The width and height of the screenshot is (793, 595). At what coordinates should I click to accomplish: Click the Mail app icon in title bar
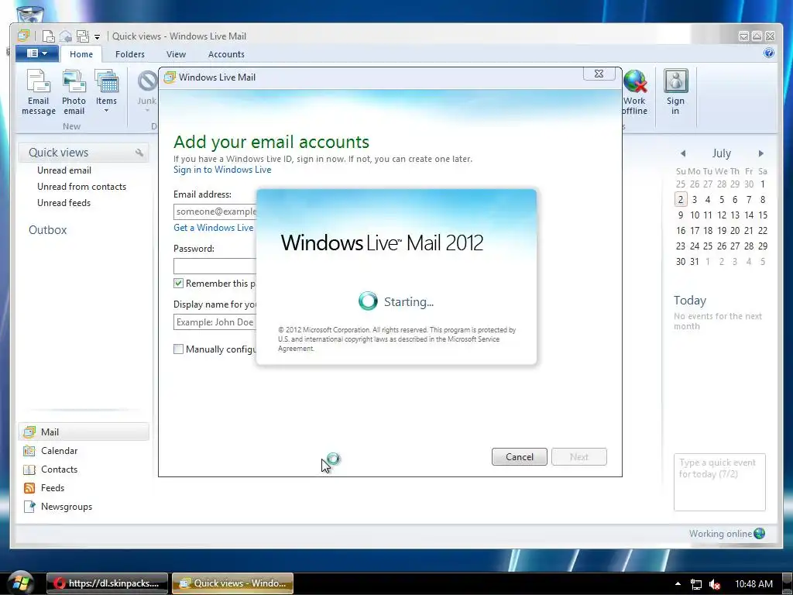point(23,36)
